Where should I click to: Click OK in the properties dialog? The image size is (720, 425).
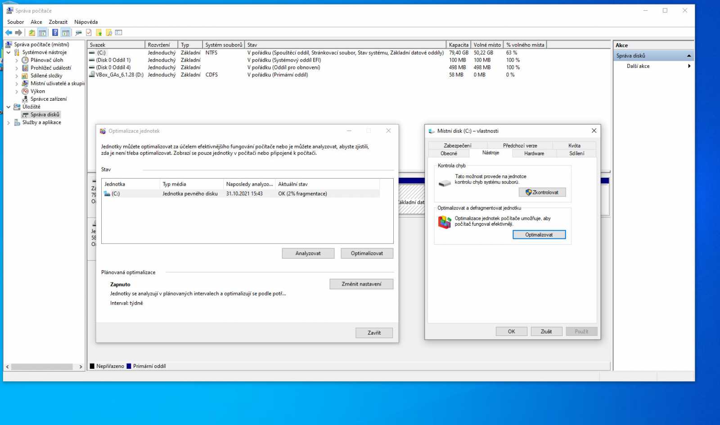click(x=511, y=331)
